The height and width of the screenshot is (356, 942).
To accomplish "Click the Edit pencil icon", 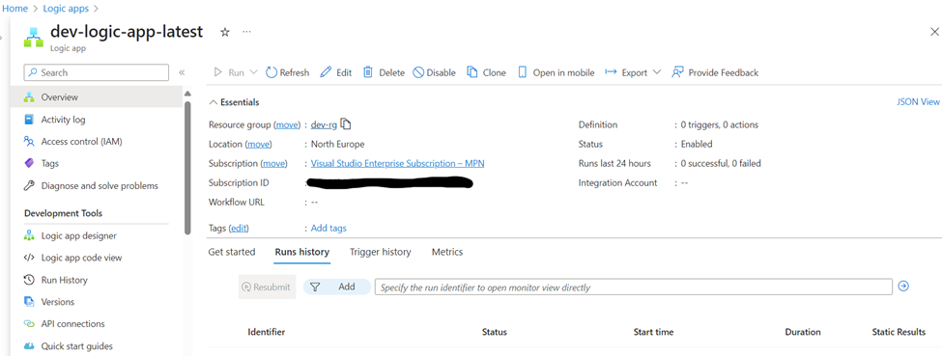I will coord(326,72).
